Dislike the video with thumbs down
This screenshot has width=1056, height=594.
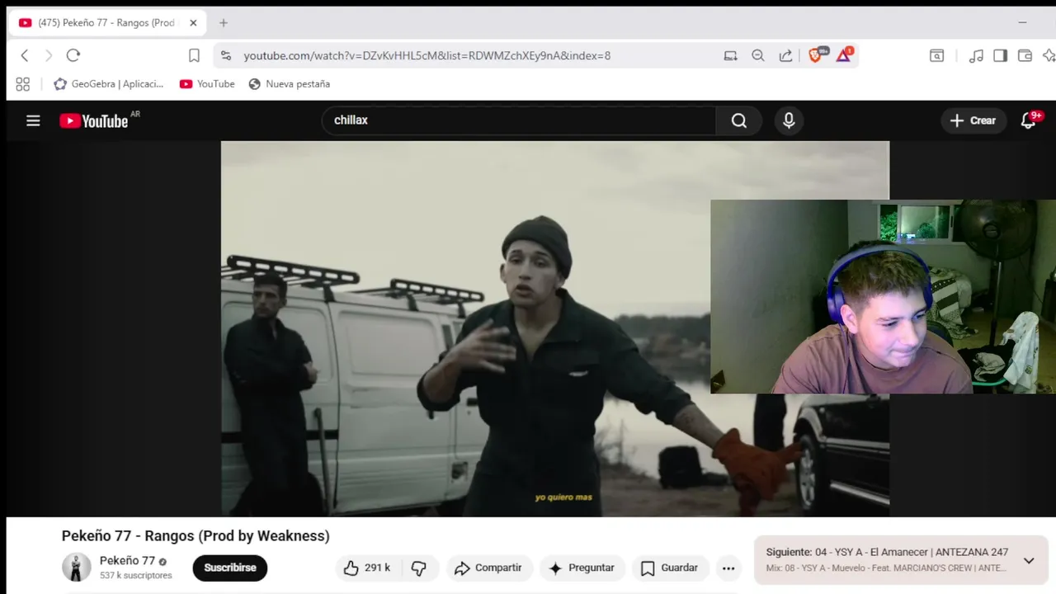tap(419, 568)
